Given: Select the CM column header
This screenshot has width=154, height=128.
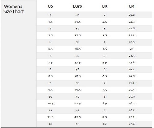Looking at the screenshot, I should pyautogui.click(x=132, y=6).
